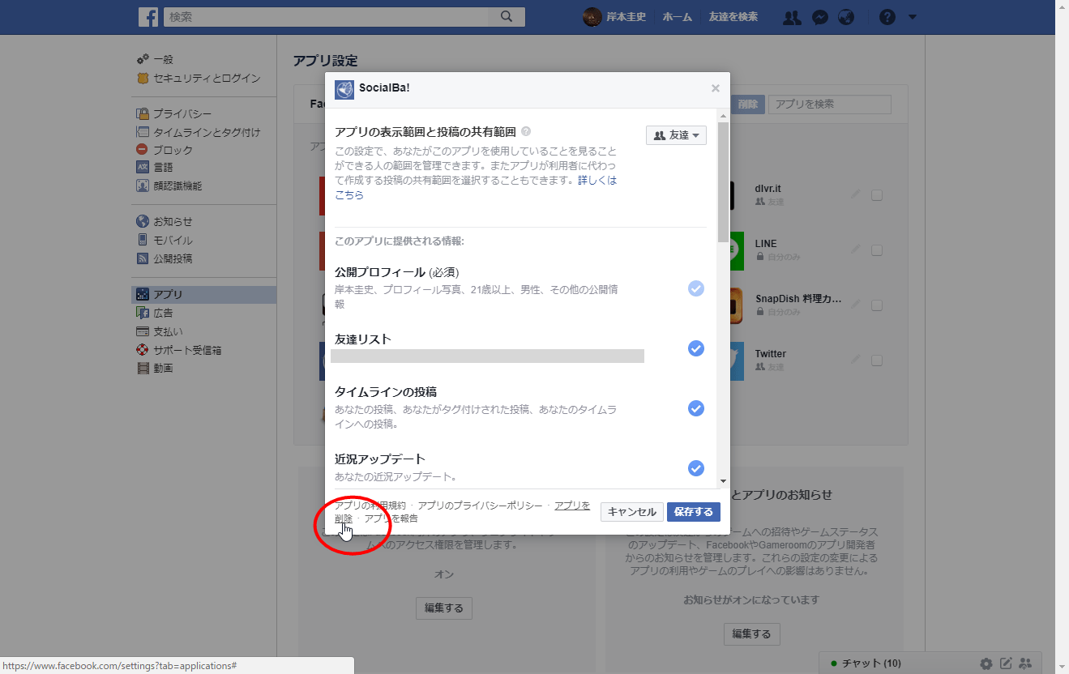Click 編集する under オン
The width and height of the screenshot is (1069, 674).
pos(444,608)
